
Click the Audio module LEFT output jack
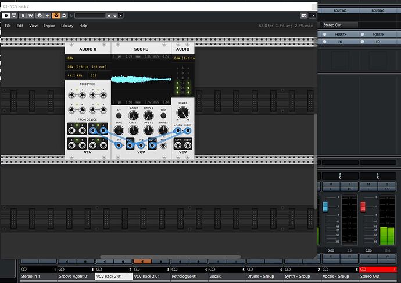pos(178,146)
